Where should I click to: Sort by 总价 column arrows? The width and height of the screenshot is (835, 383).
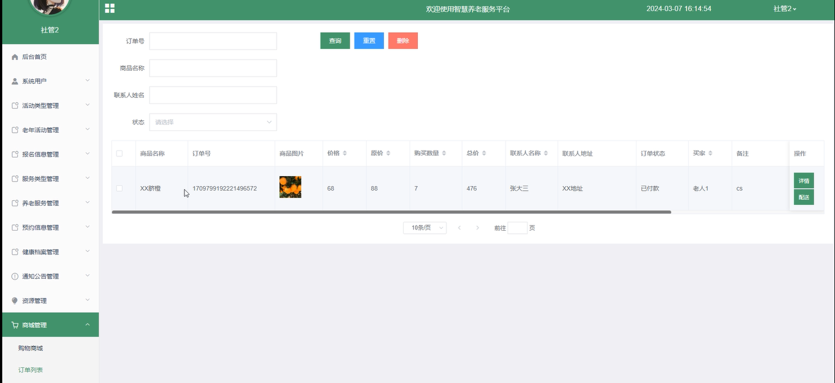(x=484, y=154)
